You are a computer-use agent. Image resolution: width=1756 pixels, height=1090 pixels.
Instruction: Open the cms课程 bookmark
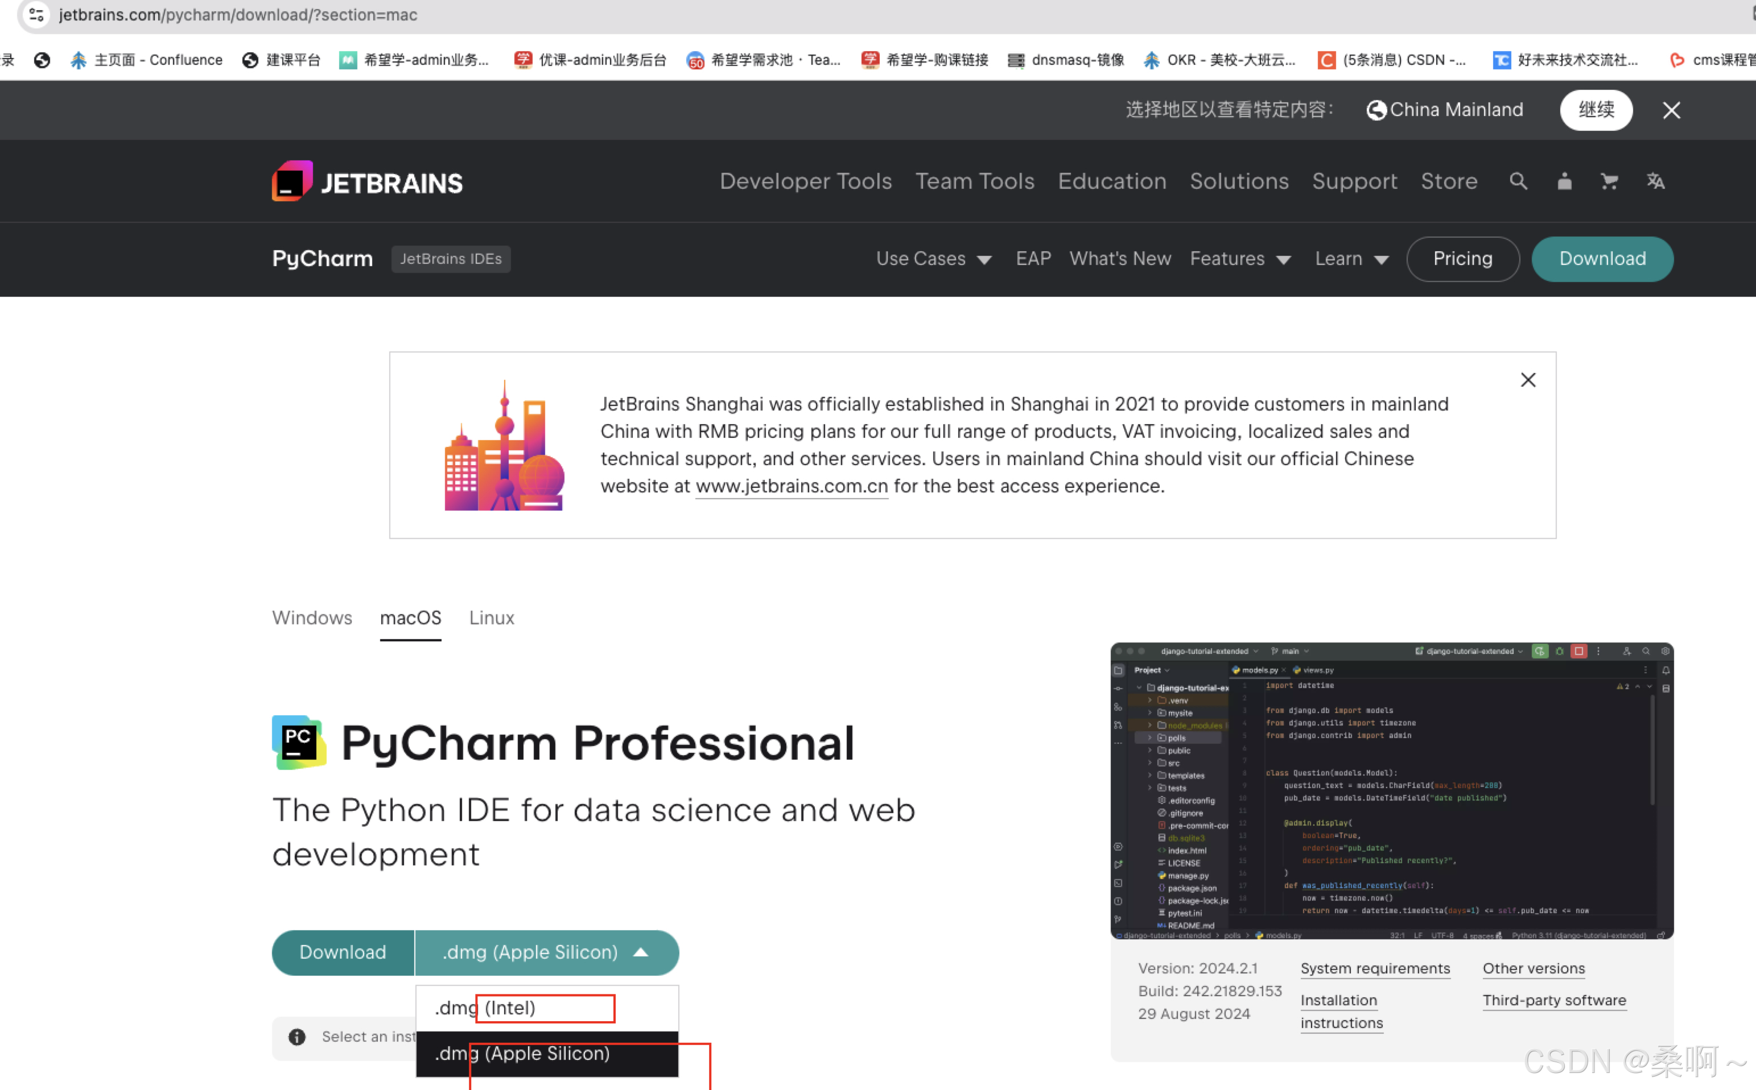tap(1712, 60)
